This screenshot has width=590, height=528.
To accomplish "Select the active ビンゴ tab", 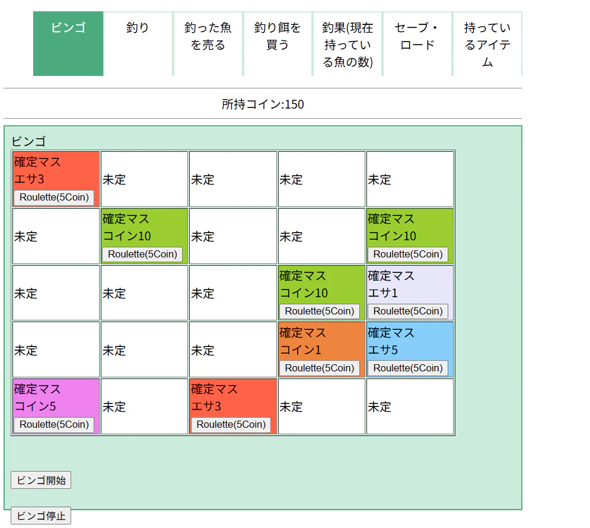I will (x=68, y=27).
